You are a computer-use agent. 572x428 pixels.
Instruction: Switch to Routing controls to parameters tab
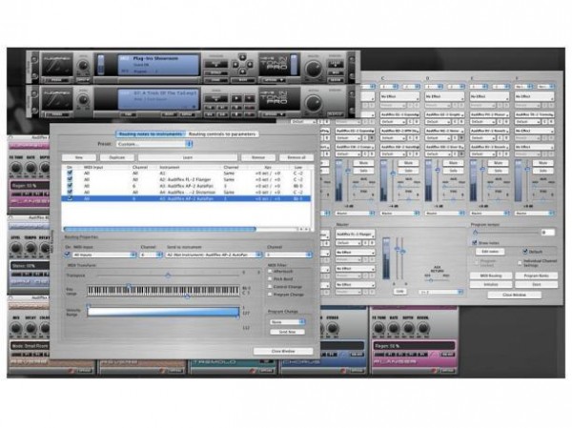225,134
